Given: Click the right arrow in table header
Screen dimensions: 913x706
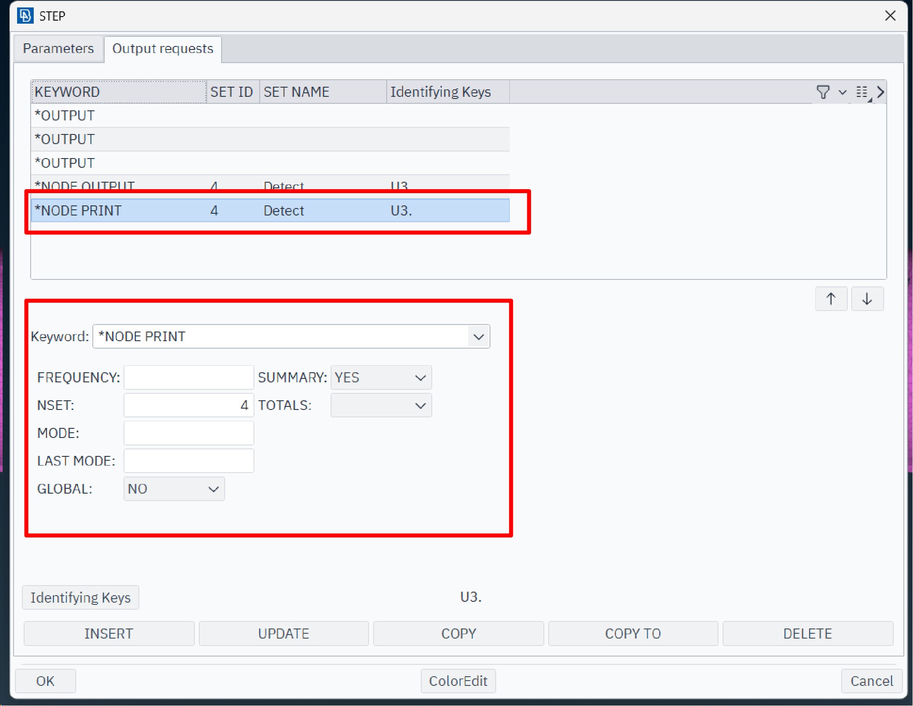Looking at the screenshot, I should [x=881, y=92].
